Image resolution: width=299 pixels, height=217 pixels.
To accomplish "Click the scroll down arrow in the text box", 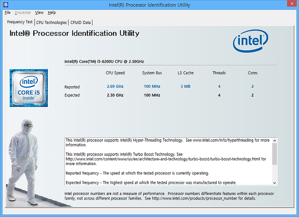I will (x=274, y=182).
